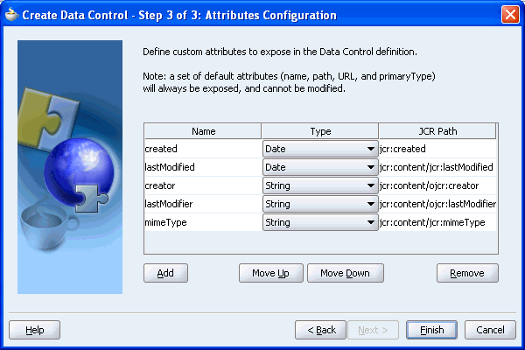Select the 'creator' name cell
This screenshot has height=350, width=525.
[203, 185]
